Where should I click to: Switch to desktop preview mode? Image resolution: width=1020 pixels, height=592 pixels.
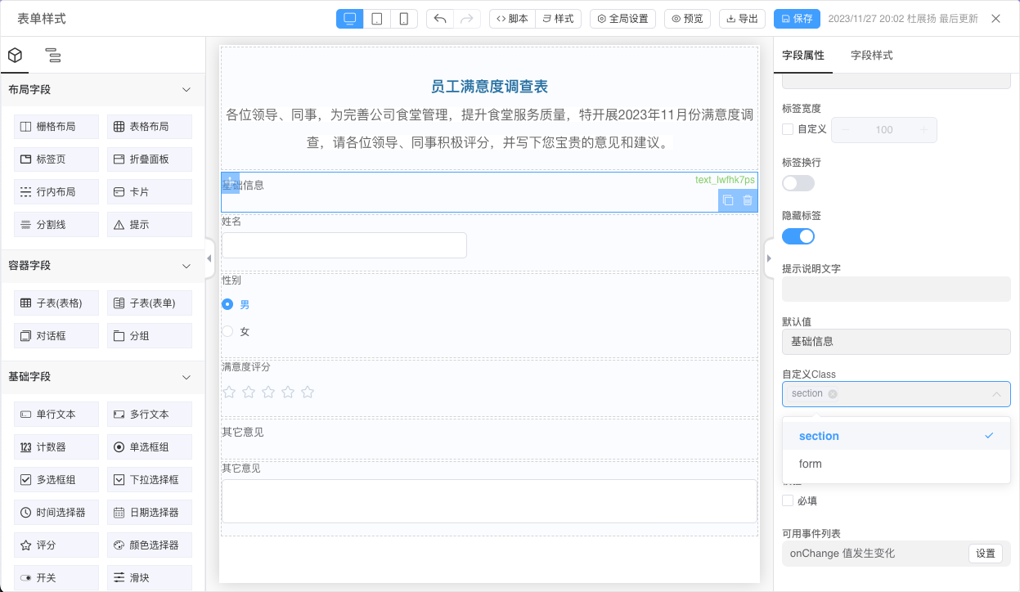(x=349, y=18)
